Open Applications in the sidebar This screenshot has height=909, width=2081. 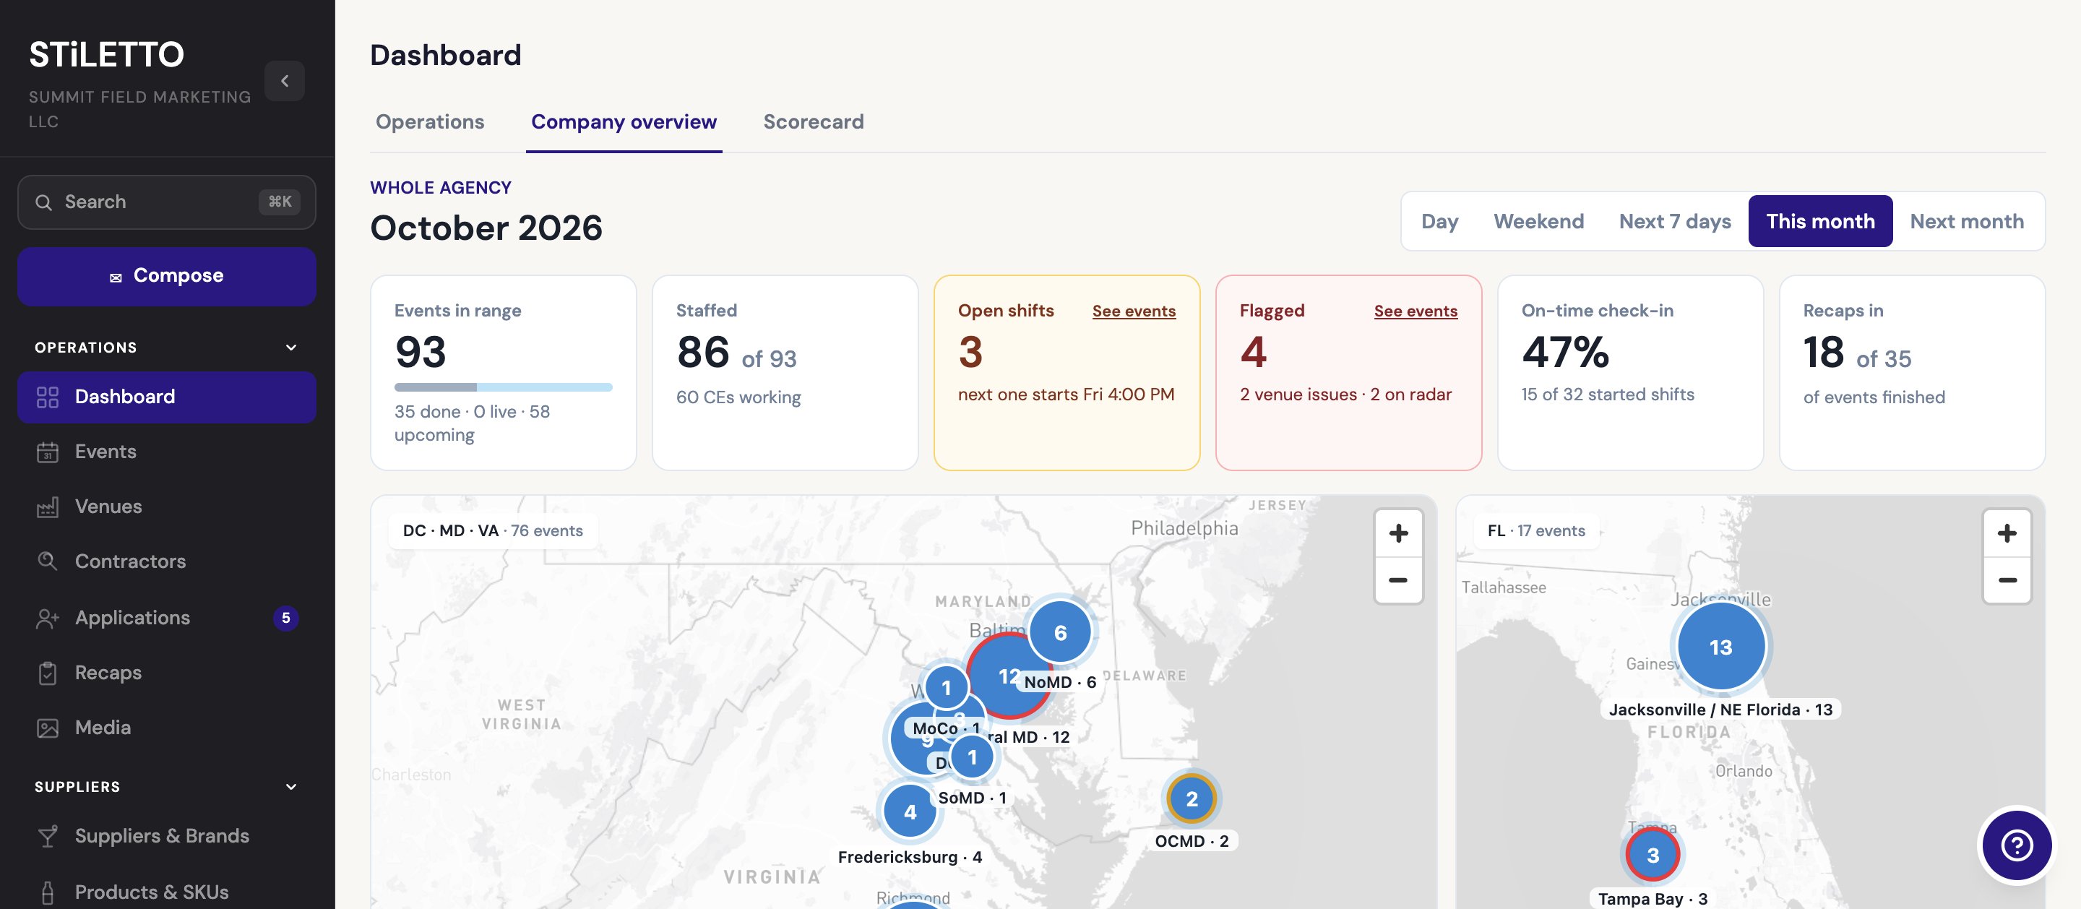tap(166, 618)
